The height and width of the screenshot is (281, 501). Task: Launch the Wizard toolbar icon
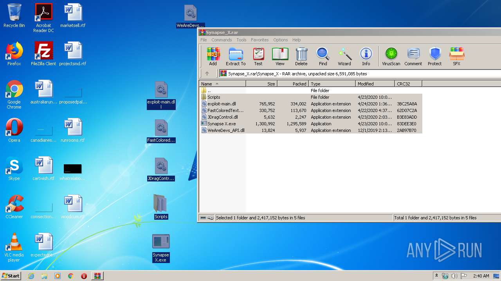344,57
